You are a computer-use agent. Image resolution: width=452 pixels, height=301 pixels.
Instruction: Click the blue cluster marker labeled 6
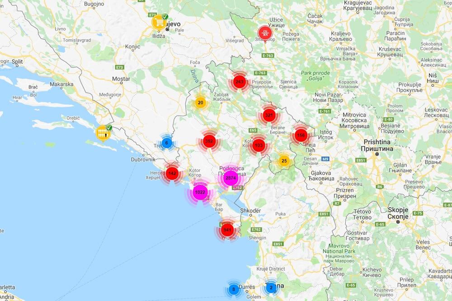166,143
